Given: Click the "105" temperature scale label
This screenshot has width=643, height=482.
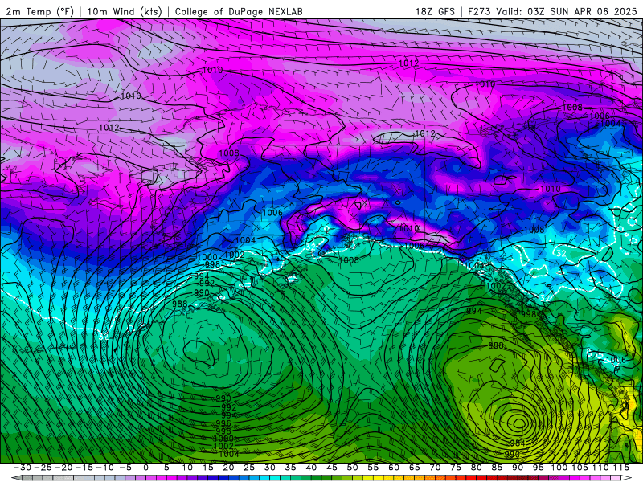Looking at the screenshot, I should 580,468.
